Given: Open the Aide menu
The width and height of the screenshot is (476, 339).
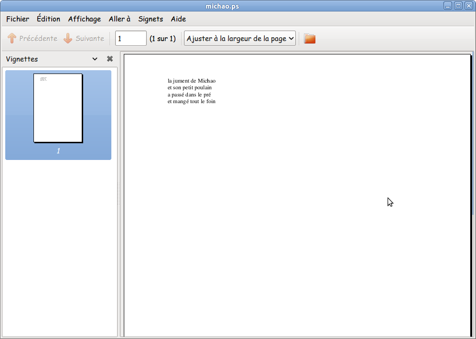Looking at the screenshot, I should [x=178, y=19].
